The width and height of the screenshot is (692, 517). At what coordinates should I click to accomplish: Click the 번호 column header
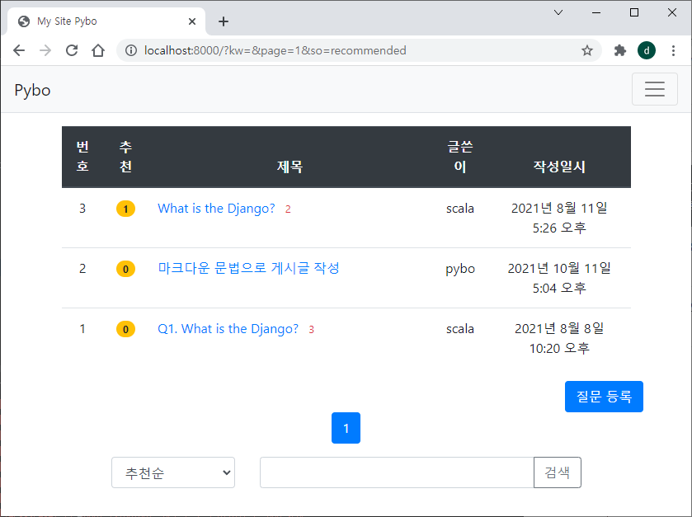tap(82, 157)
